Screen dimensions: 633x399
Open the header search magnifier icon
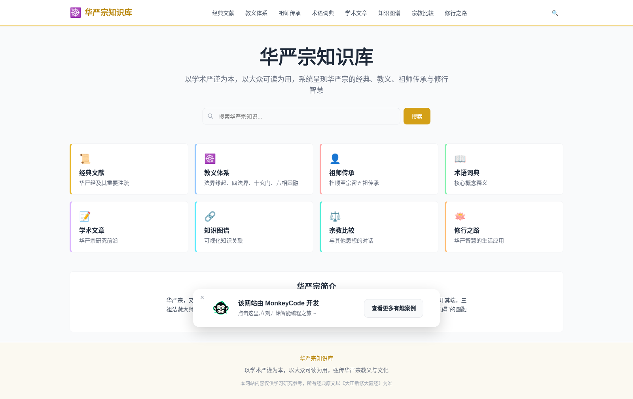pos(555,13)
